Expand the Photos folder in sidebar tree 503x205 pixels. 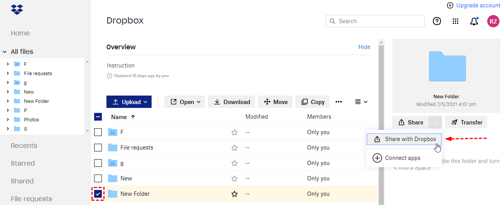8,119
